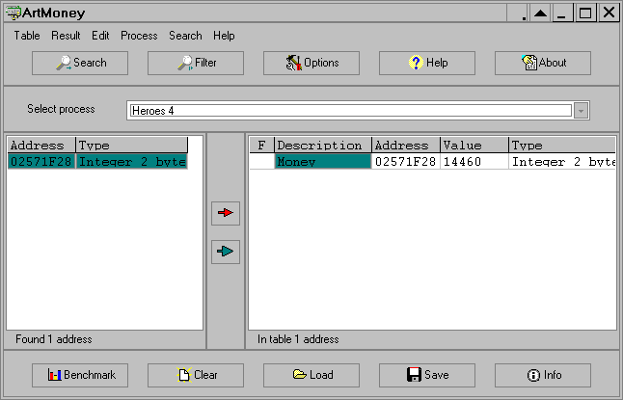The height and width of the screenshot is (400, 623).
Task: Maximize the ArtMoney window
Action: pos(585,13)
